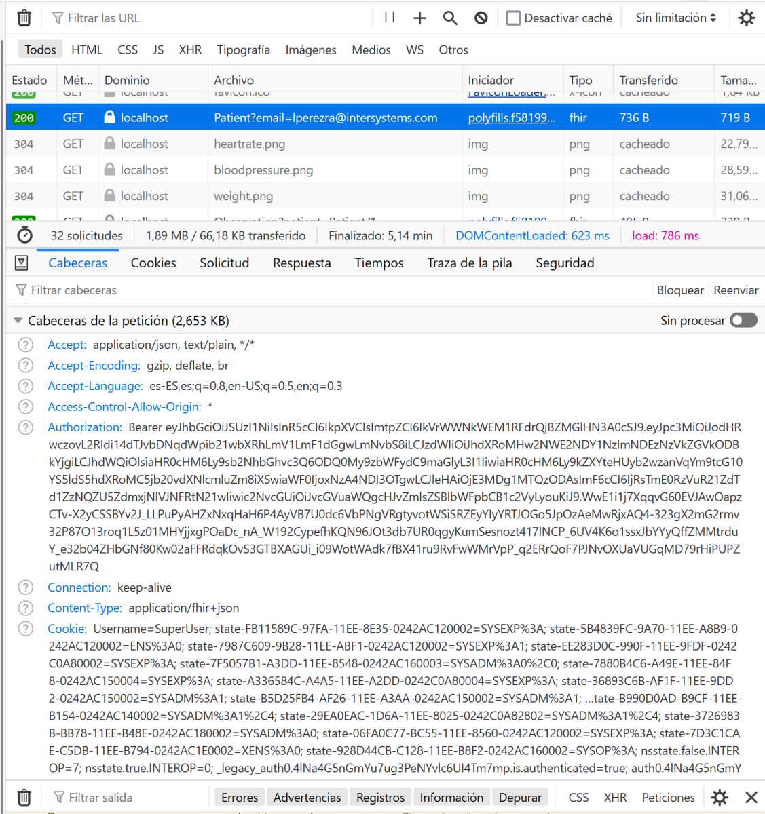Viewport: 765px width, 814px height.
Task: Click the plus icon to add request
Action: pos(419,18)
